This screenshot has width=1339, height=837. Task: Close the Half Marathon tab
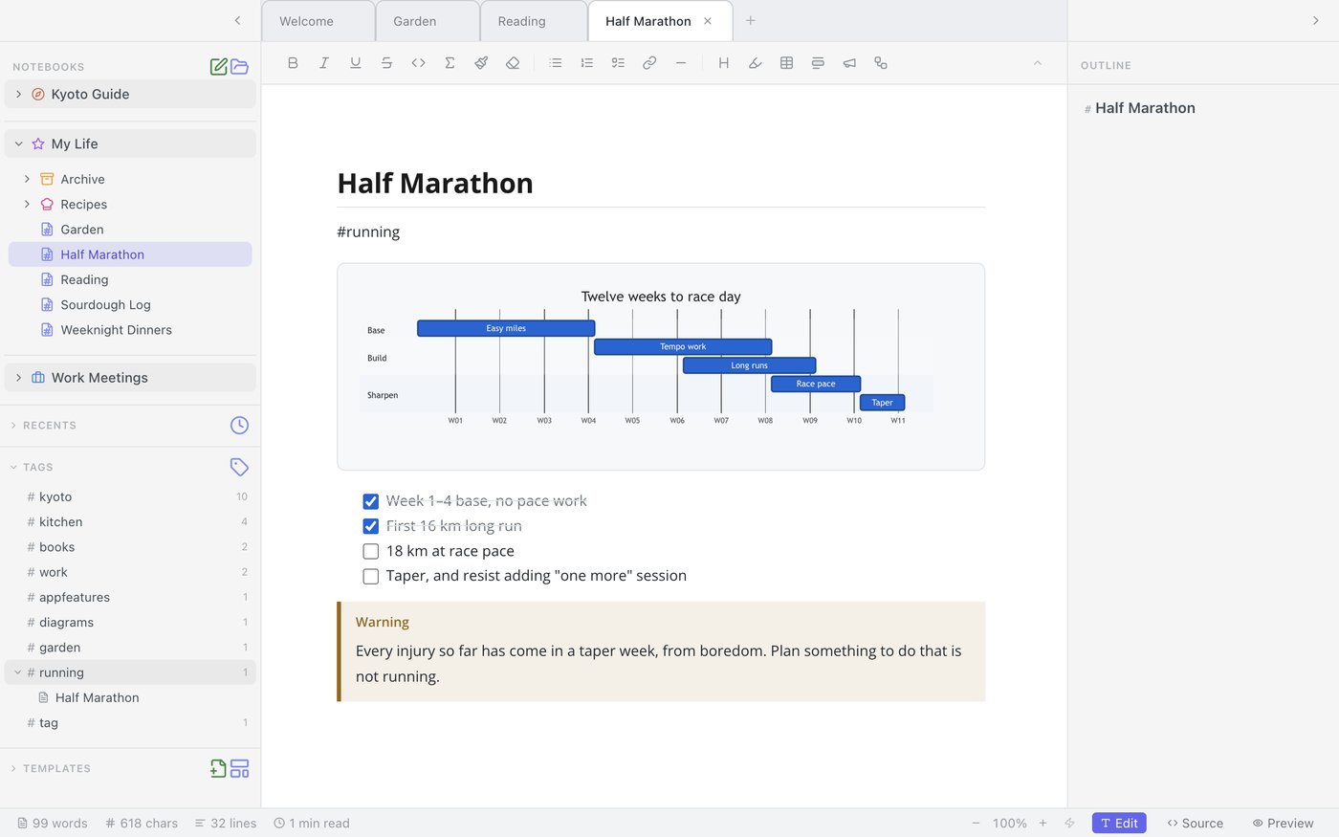pos(708,21)
